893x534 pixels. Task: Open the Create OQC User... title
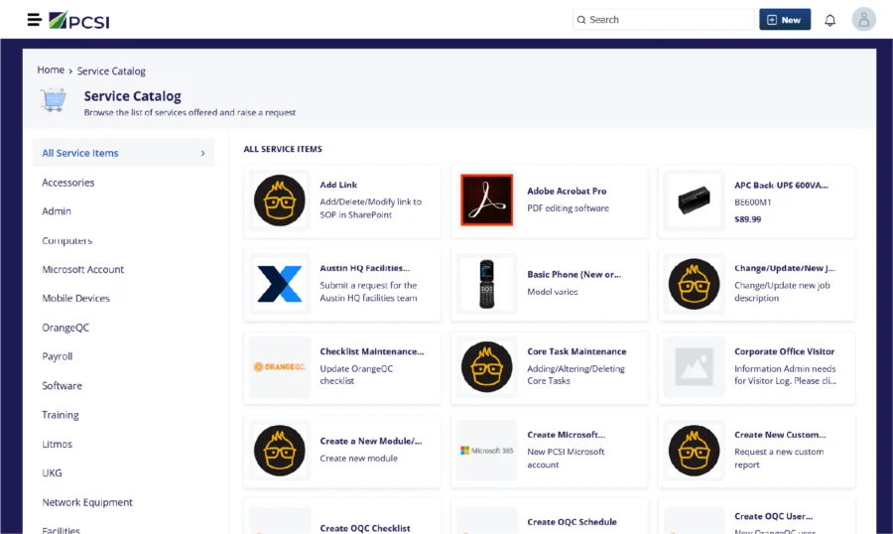click(773, 516)
